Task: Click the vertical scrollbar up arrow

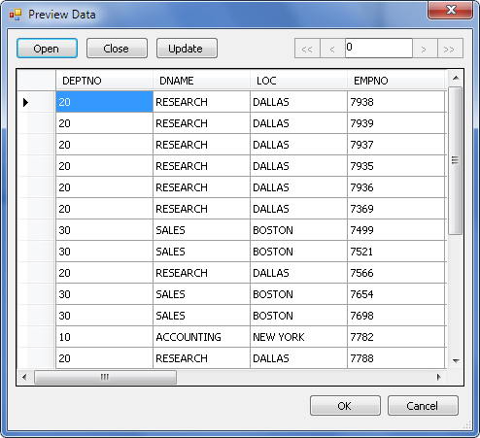Action: (456, 78)
